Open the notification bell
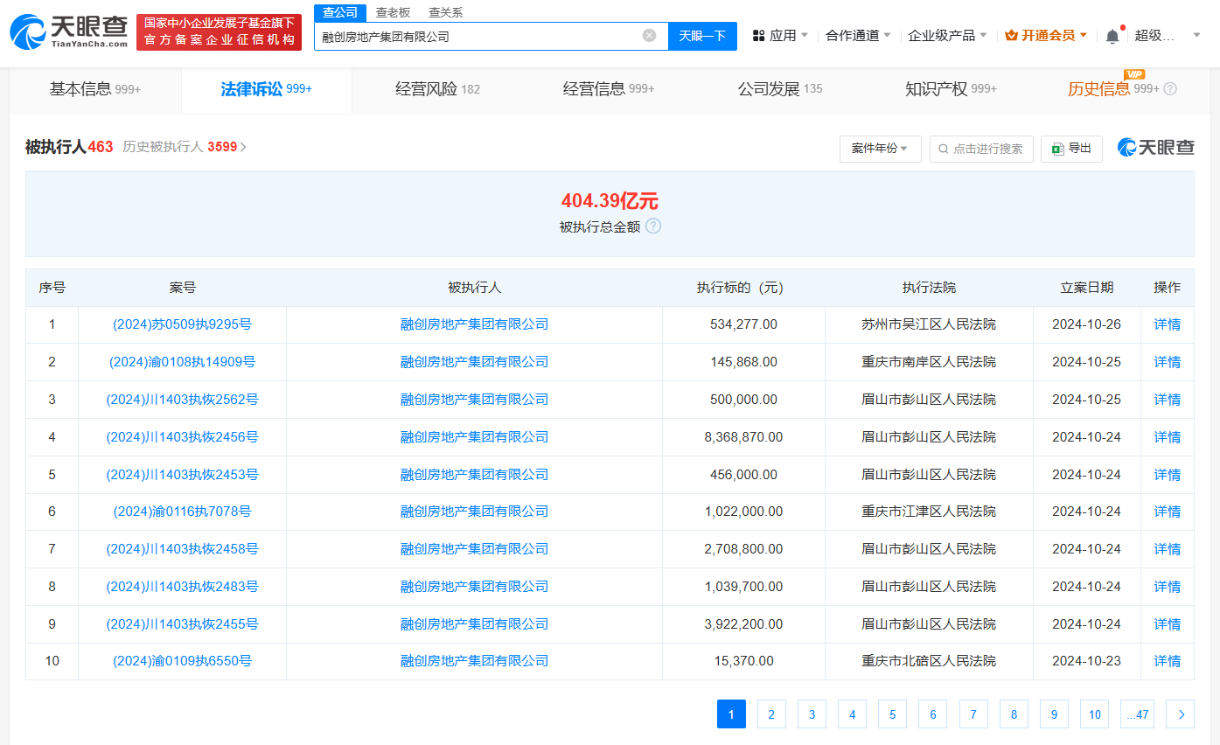Screen dimensions: 1220x745 tap(1112, 36)
